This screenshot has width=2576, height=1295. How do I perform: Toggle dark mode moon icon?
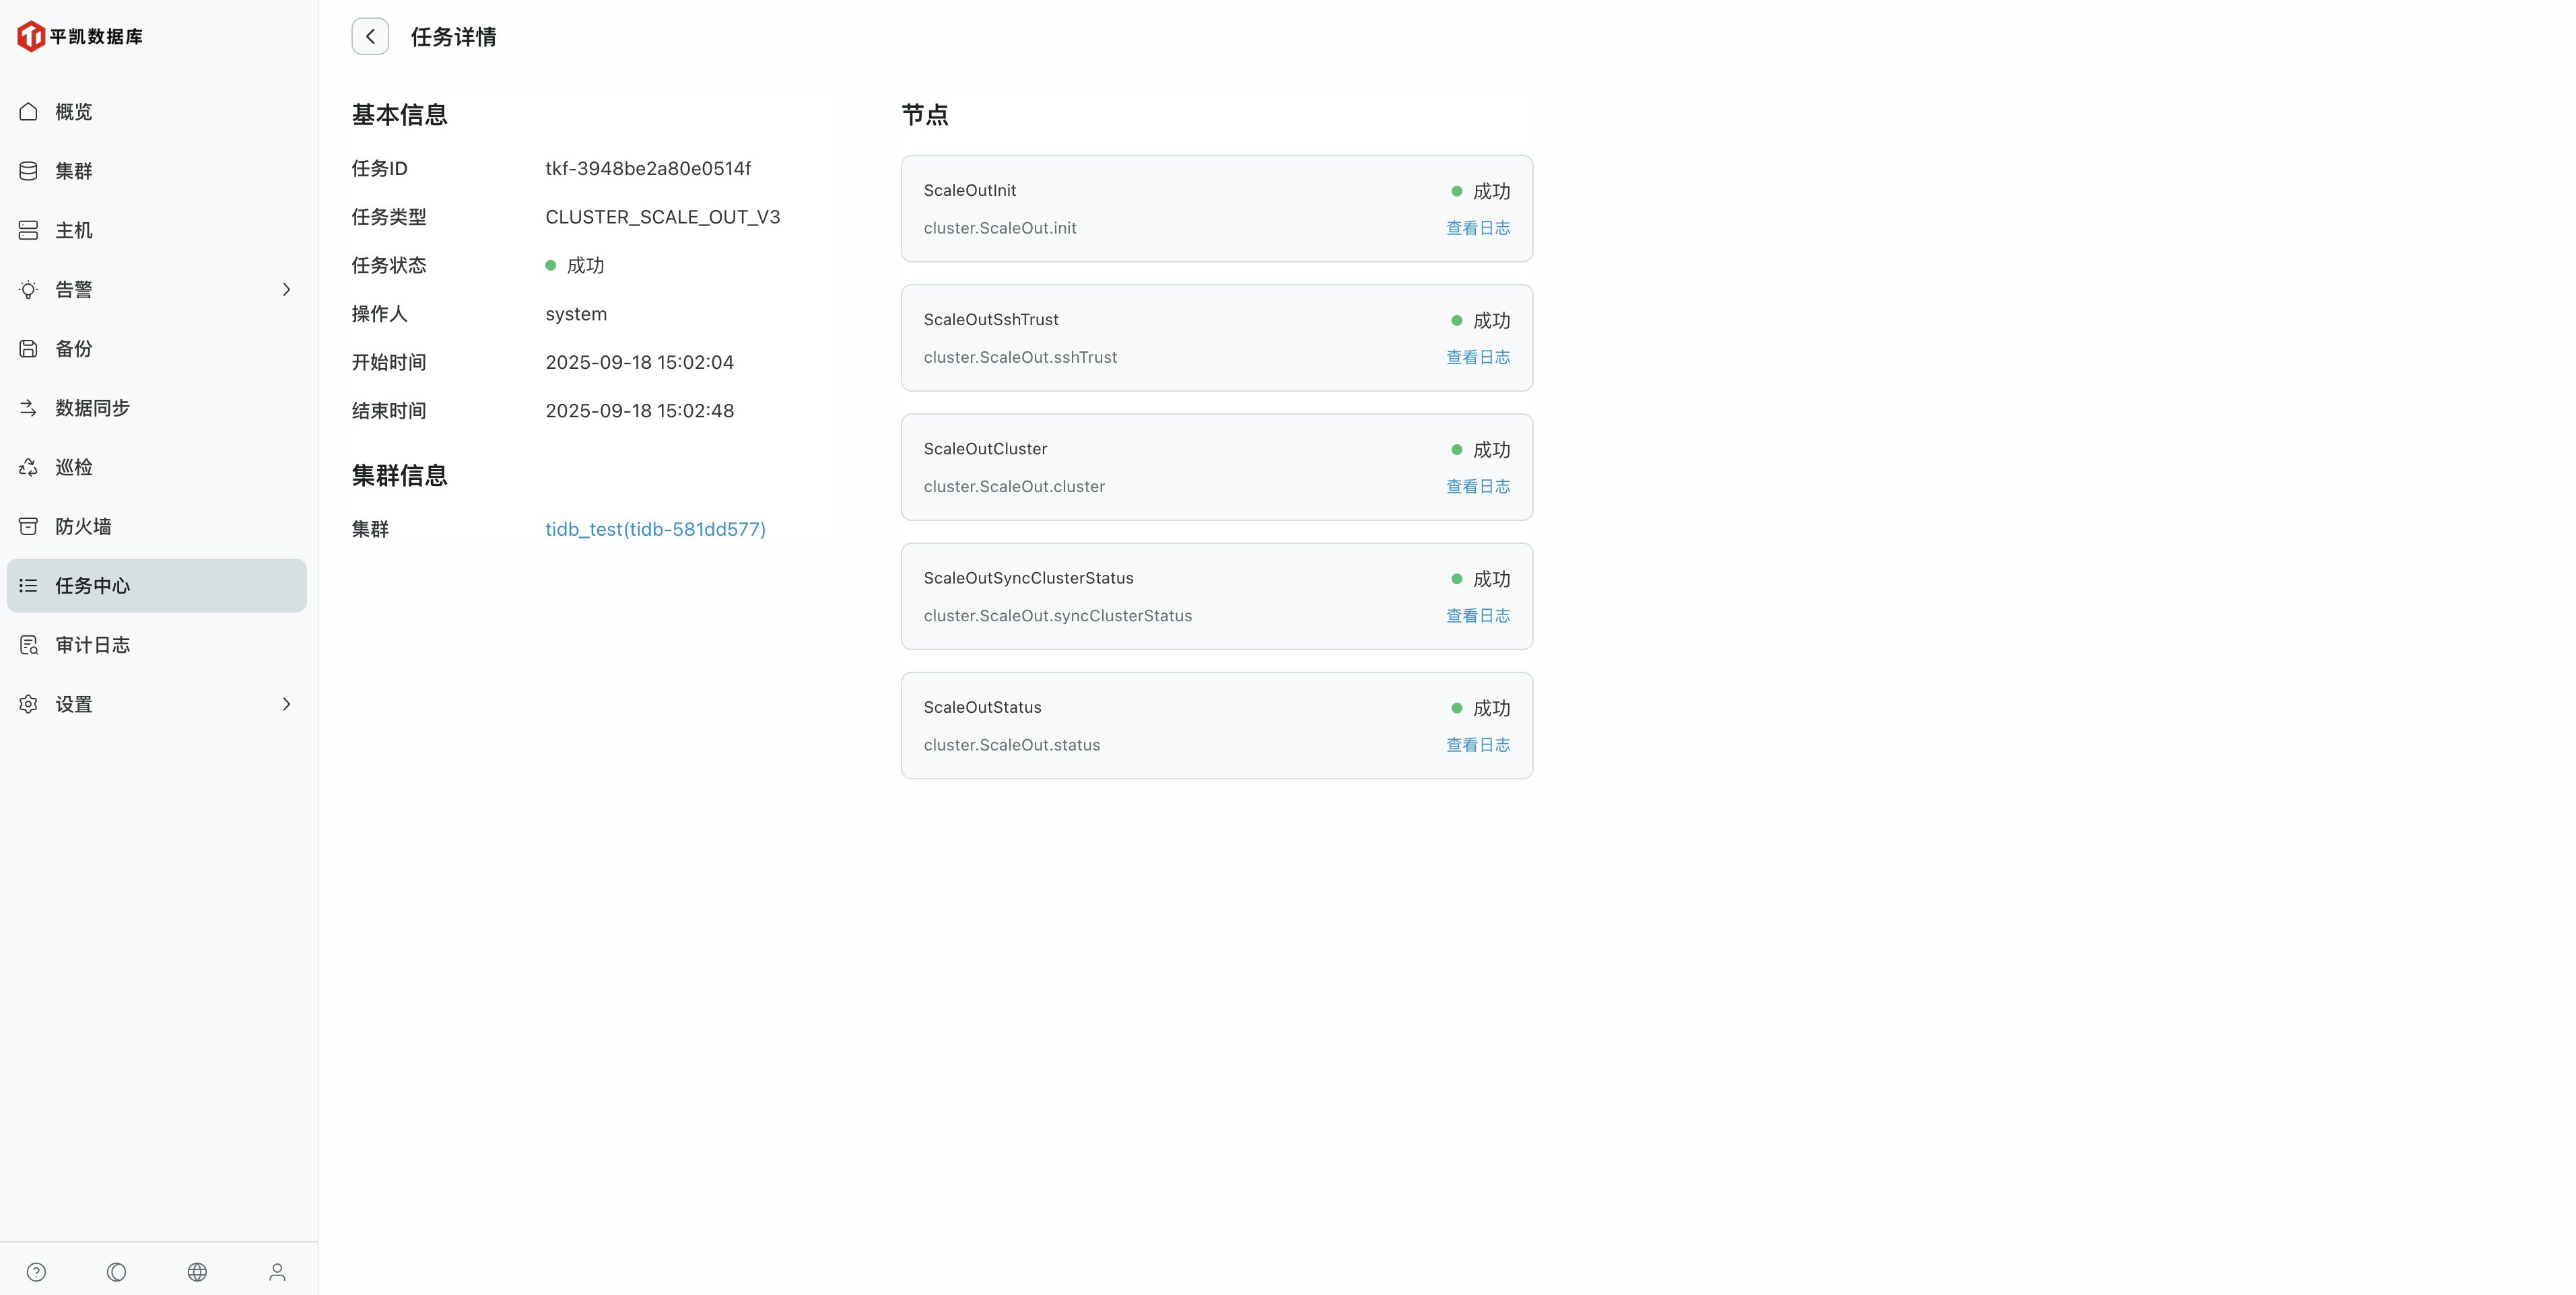click(117, 1271)
